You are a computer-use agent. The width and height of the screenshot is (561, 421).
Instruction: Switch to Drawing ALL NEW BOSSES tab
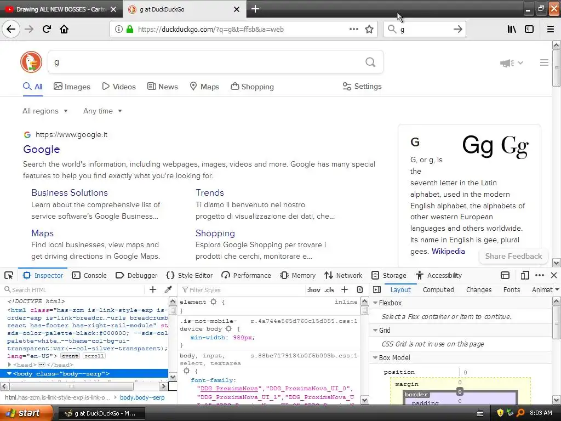[61, 9]
